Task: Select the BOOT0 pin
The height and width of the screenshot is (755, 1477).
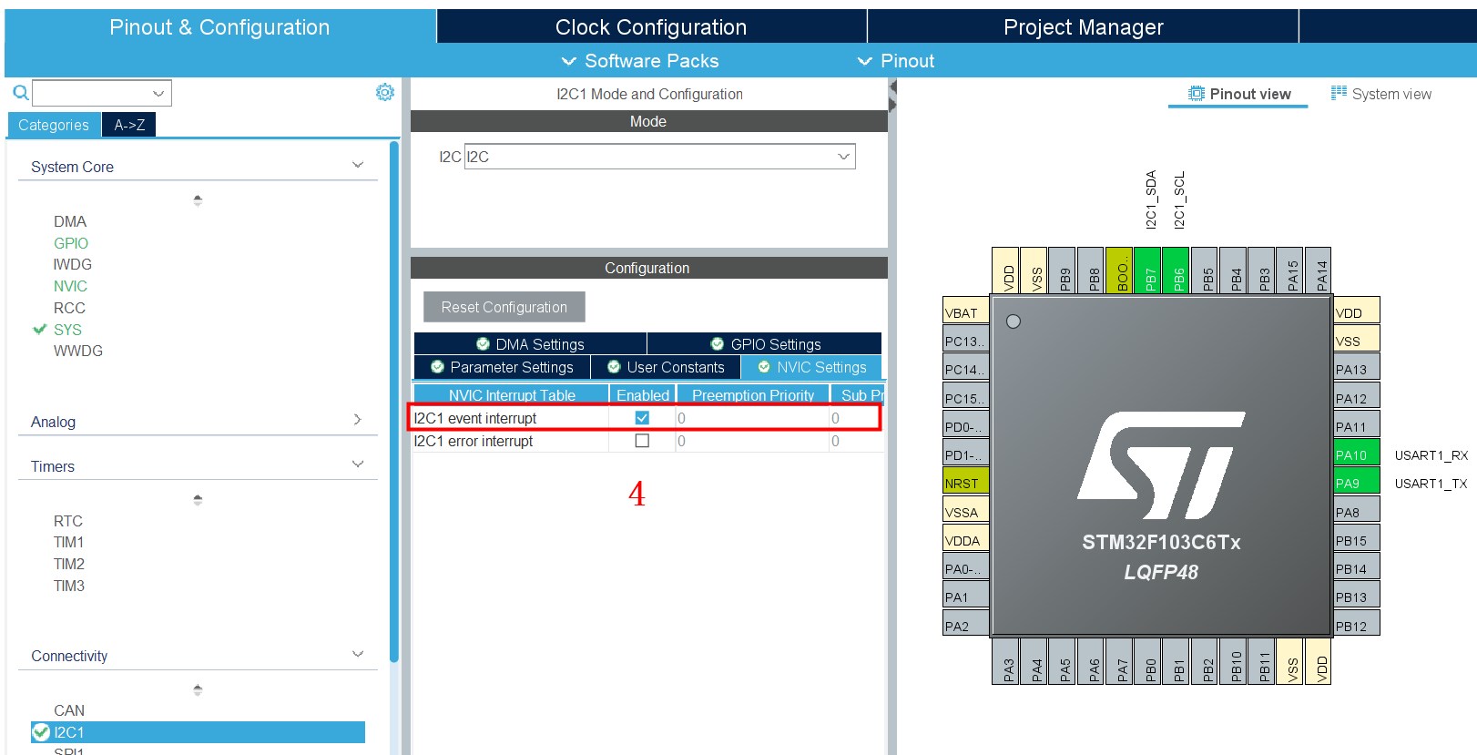Action: tap(1119, 270)
